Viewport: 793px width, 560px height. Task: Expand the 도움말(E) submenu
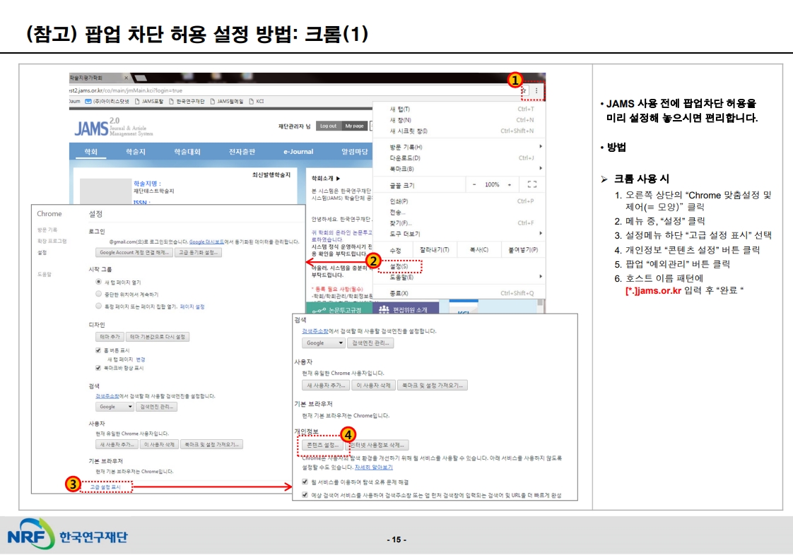click(x=459, y=277)
